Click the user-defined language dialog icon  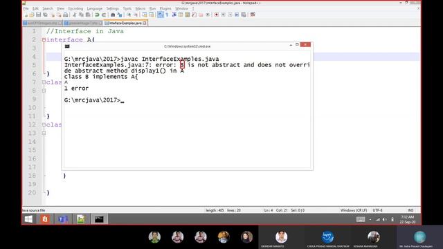[x=180, y=15]
